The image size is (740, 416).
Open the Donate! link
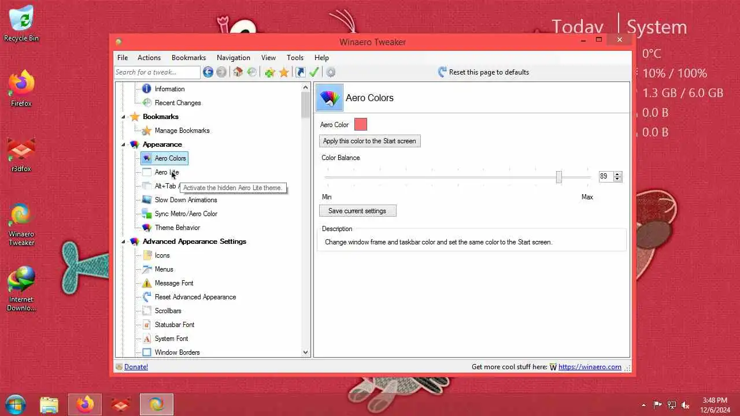point(136,367)
